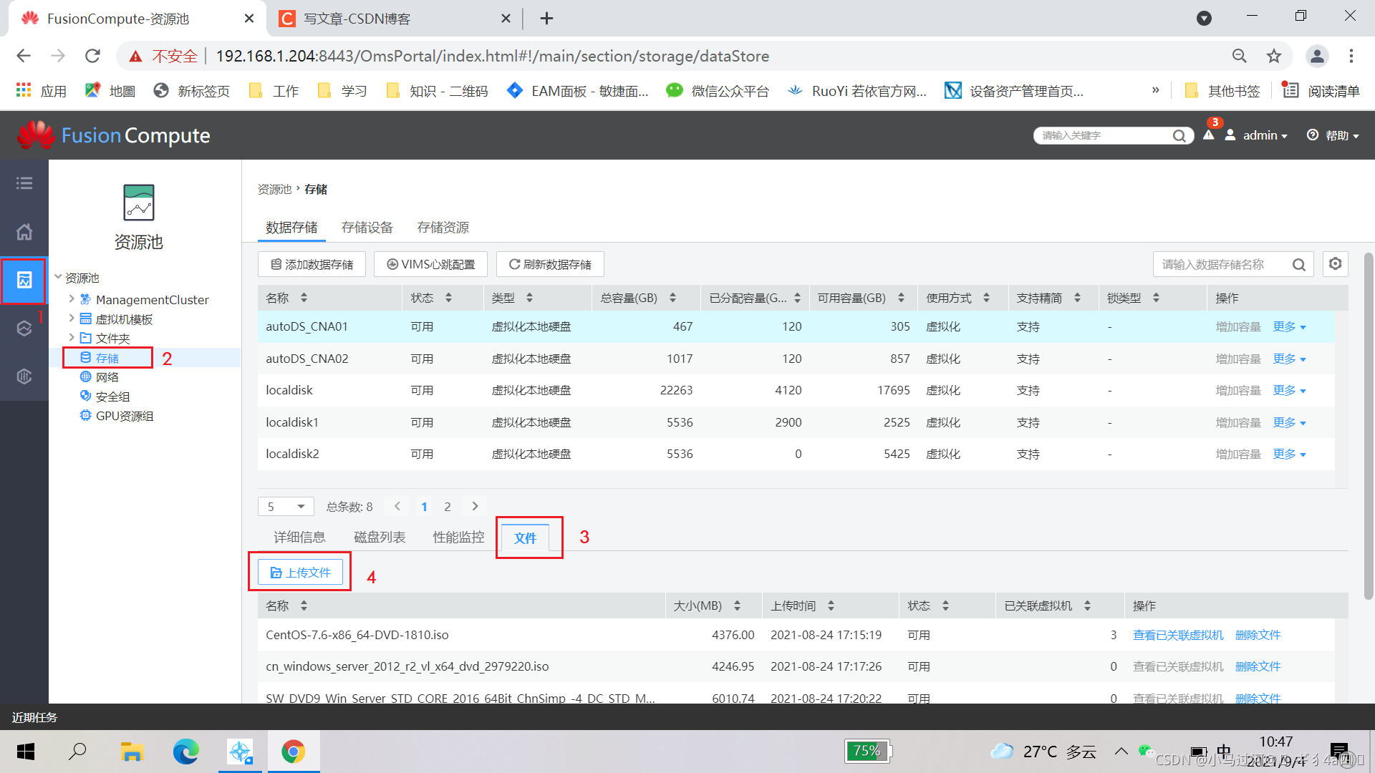Open Microsoft Edge from the taskbar
The image size is (1375, 773).
click(x=185, y=752)
